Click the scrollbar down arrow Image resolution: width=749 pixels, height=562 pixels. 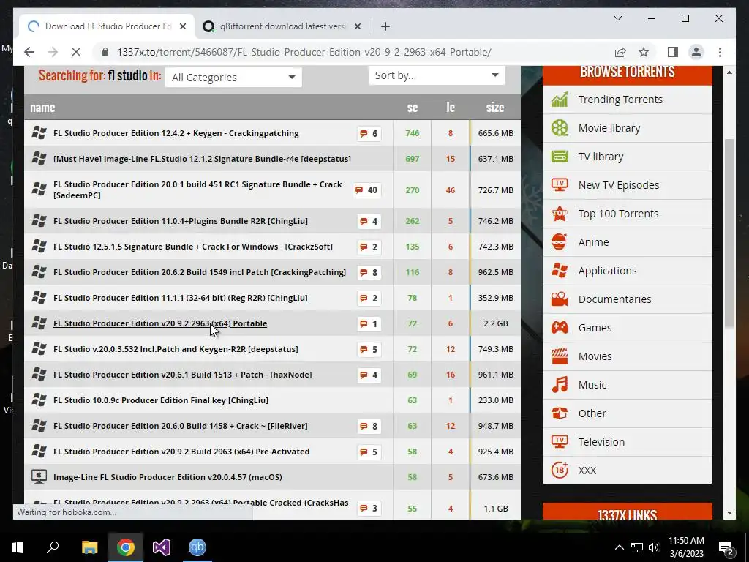pos(729,513)
